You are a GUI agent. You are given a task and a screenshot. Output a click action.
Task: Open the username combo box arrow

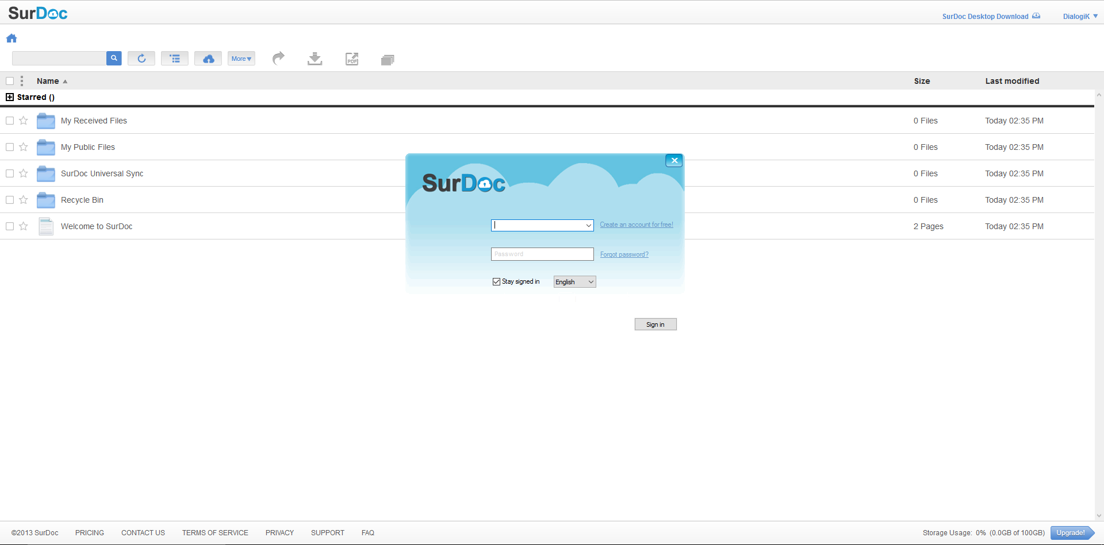pos(589,226)
